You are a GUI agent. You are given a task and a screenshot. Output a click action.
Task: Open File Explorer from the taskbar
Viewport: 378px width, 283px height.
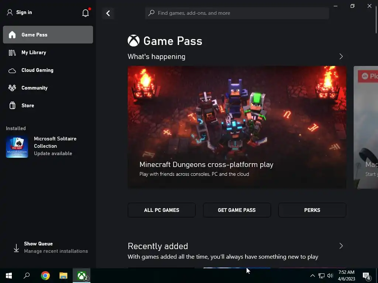point(63,276)
